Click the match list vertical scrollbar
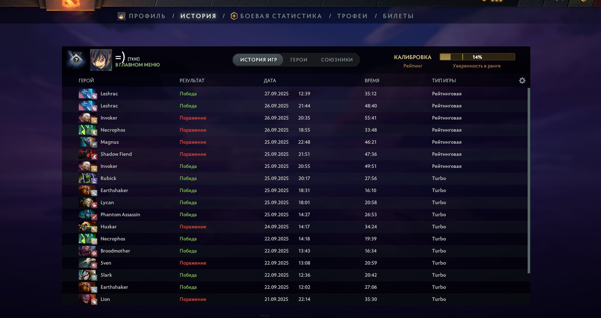Screen dimensions: 601x318 tap(529, 181)
